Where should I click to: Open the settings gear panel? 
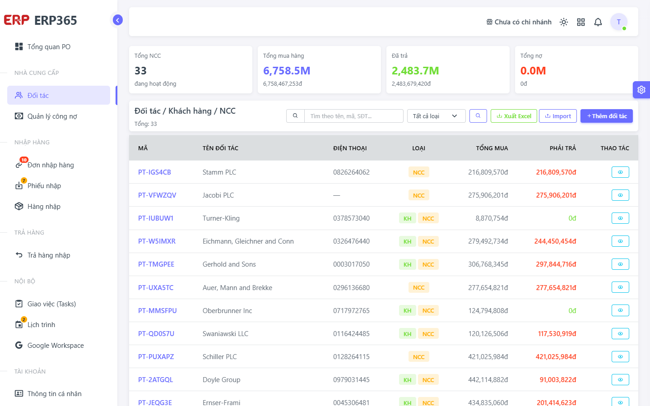pyautogui.click(x=641, y=90)
